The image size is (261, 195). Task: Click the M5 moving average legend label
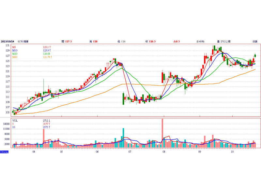click(x=14, y=47)
